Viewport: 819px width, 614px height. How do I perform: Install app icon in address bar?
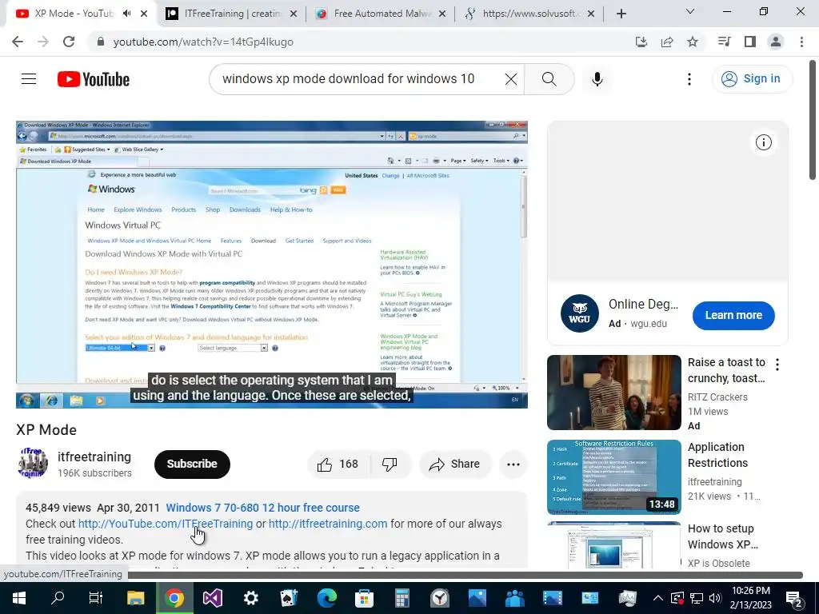tap(641, 42)
